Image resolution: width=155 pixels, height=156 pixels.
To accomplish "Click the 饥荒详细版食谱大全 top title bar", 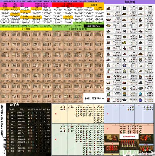I will click(52, 1).
